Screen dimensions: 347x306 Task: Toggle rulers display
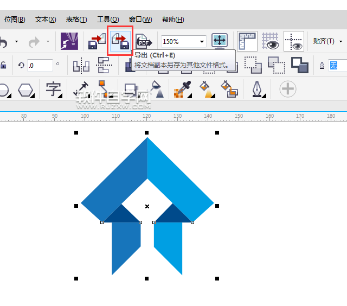(247, 41)
